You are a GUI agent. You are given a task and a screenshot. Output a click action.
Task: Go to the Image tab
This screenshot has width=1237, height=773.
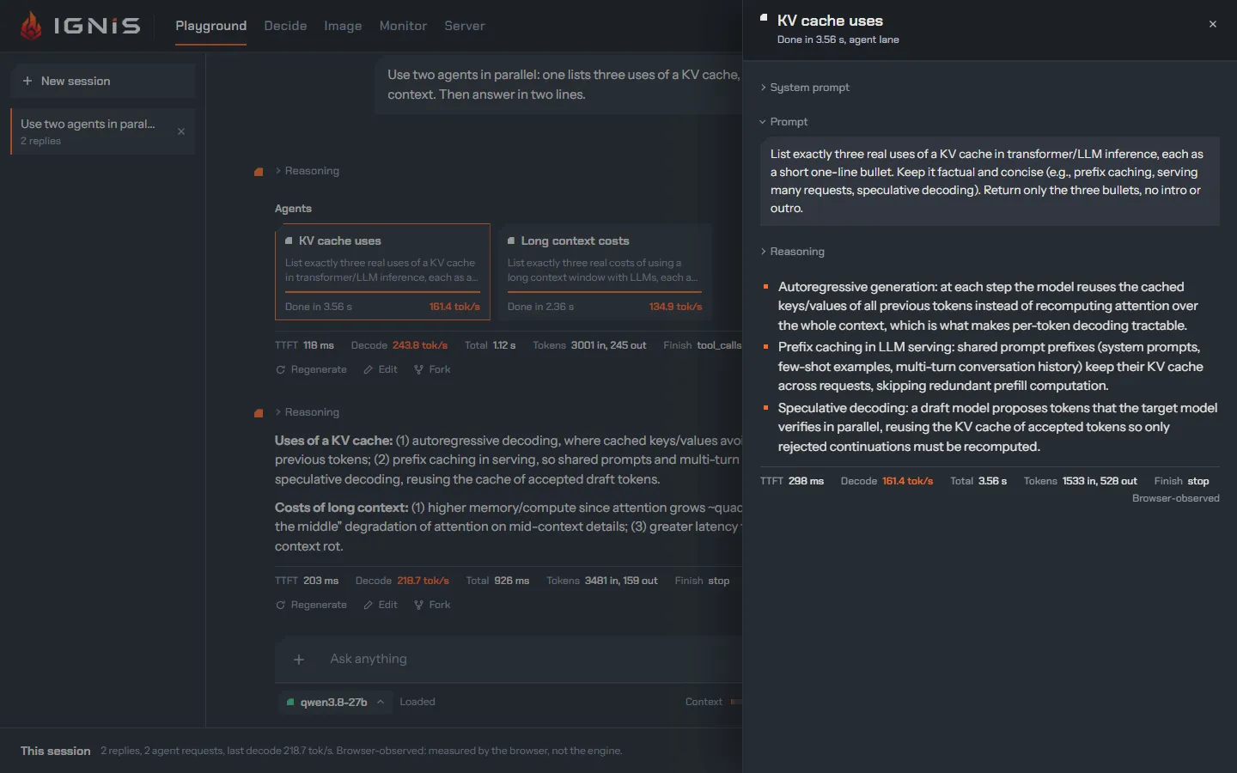click(343, 26)
